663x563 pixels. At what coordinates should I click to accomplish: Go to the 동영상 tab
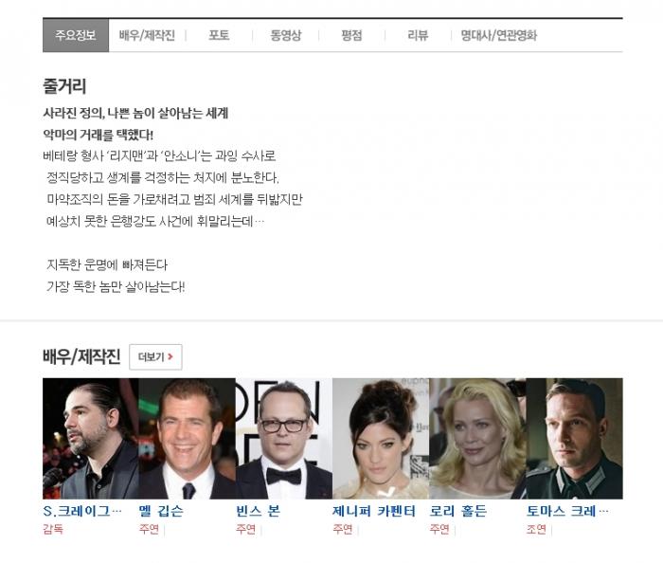[285, 36]
